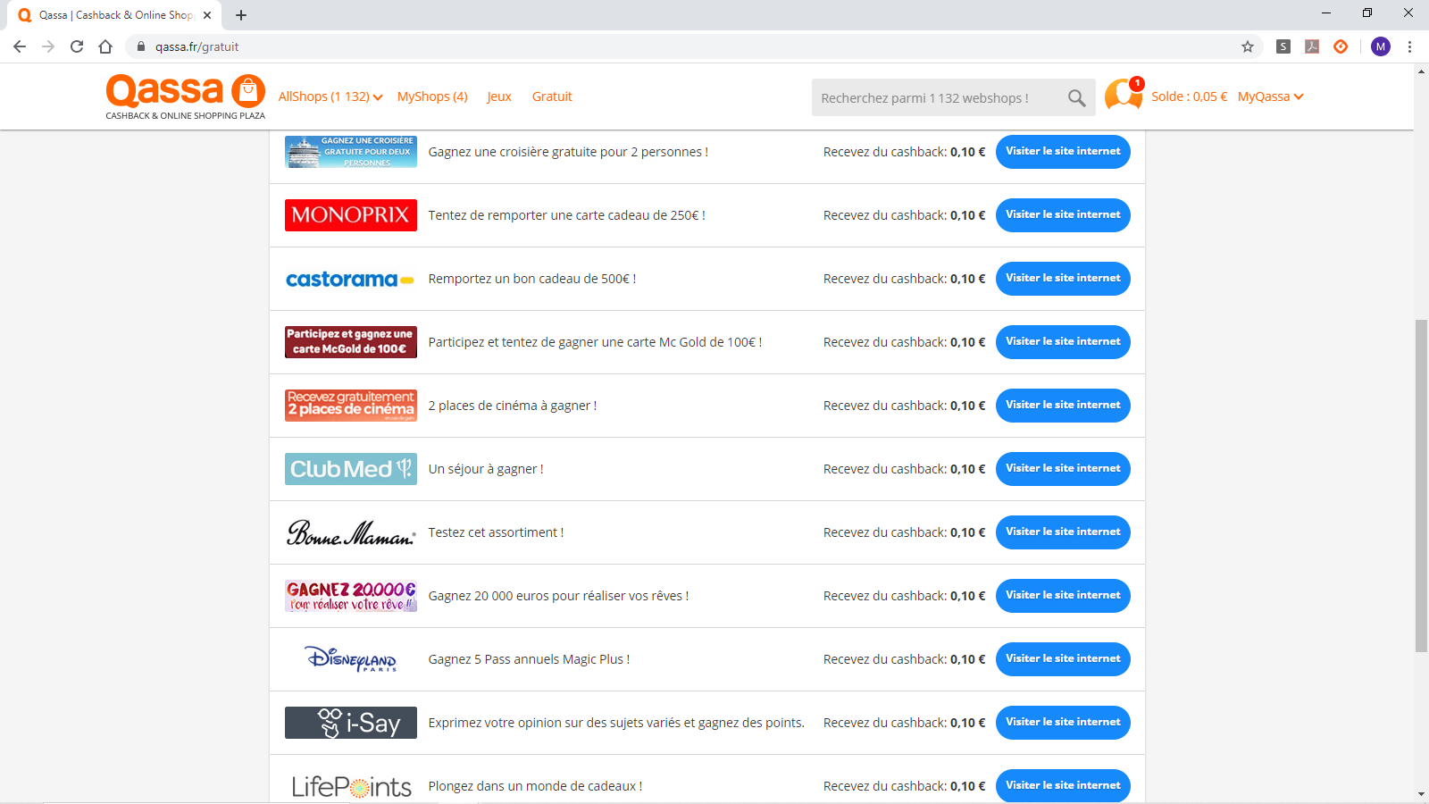Click the S extension icon
The image size is (1429, 804).
click(x=1283, y=46)
